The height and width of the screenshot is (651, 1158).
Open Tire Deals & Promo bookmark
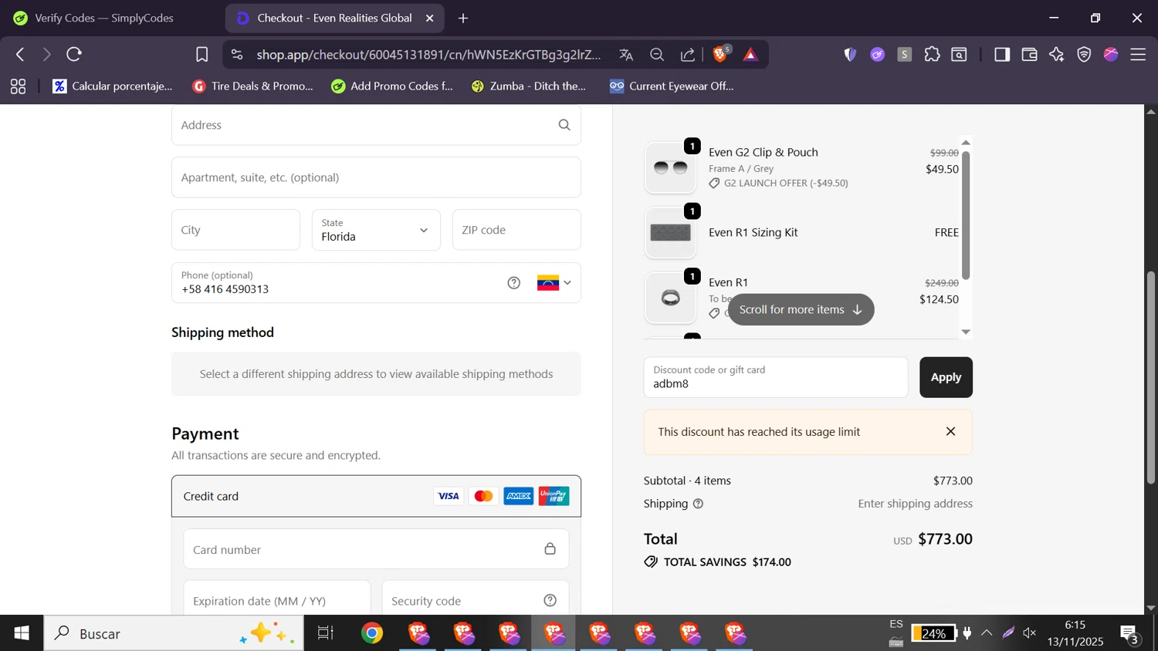[x=253, y=86]
